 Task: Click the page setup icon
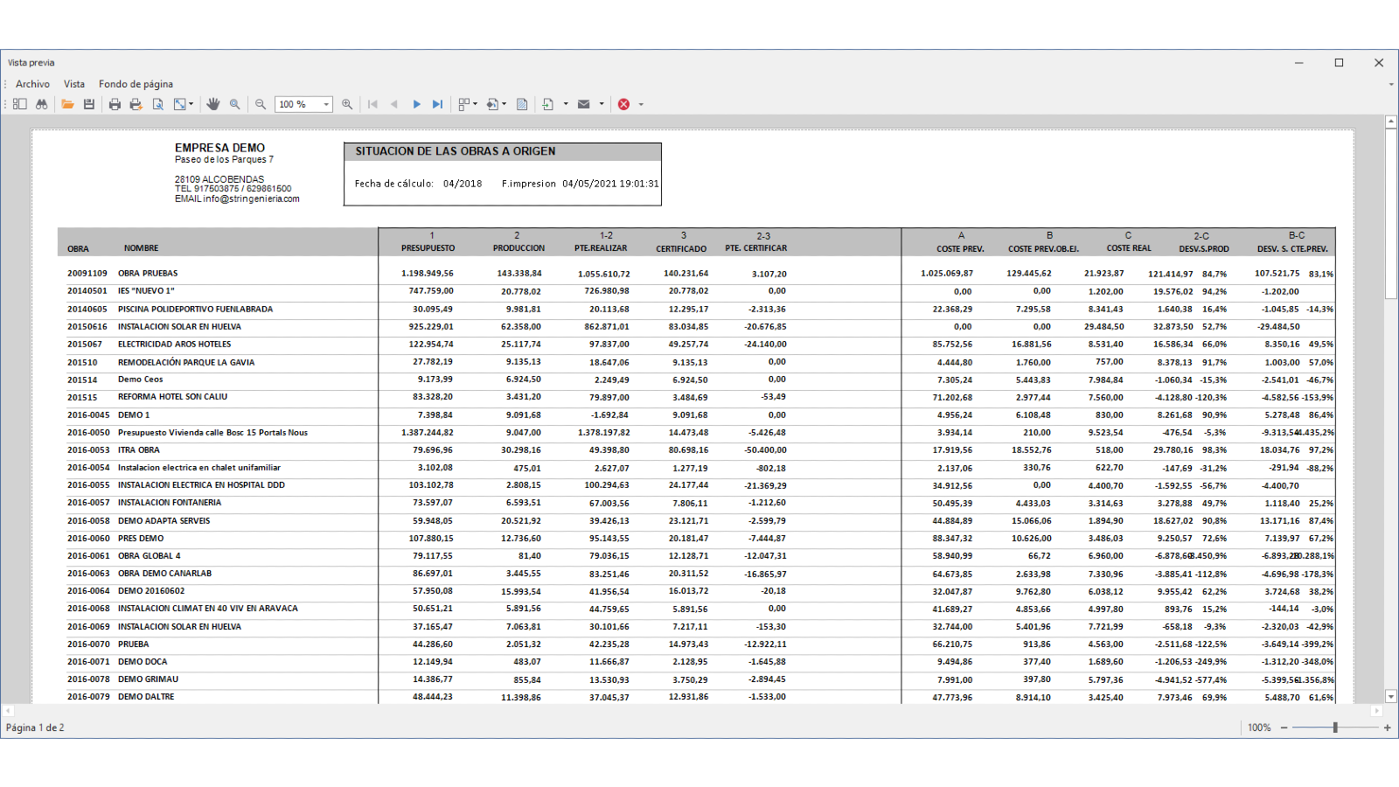158,104
